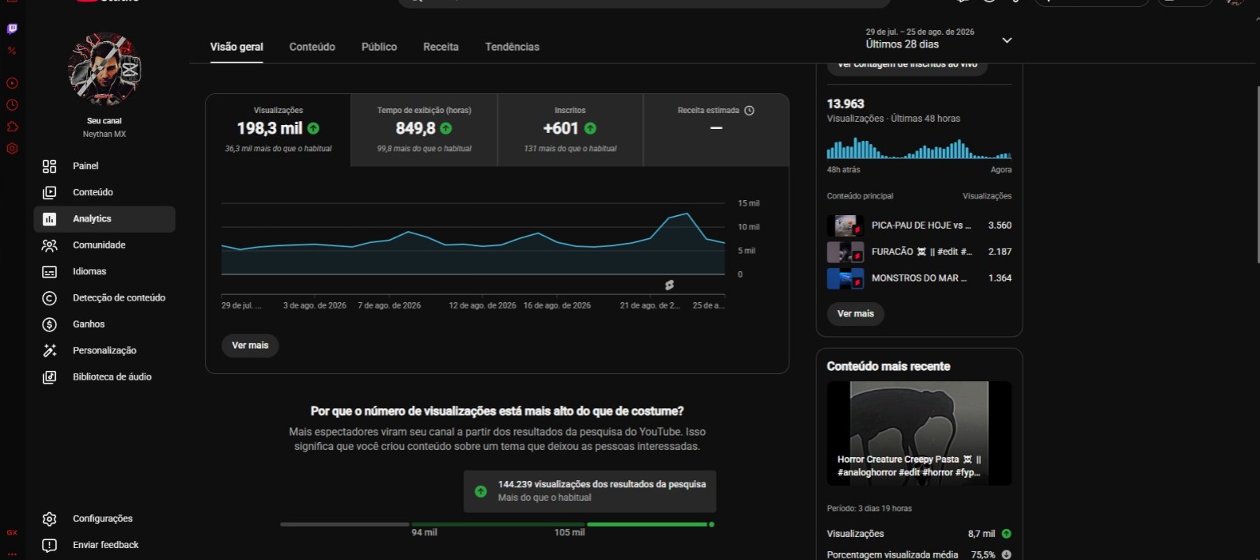Open Detecção de conteúdo copyright icon
The image size is (1260, 560).
(x=49, y=298)
